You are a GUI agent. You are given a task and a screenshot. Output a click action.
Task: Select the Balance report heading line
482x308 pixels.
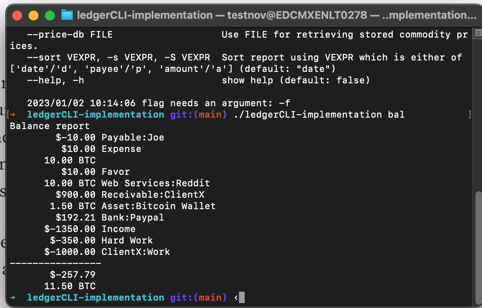click(x=48, y=126)
